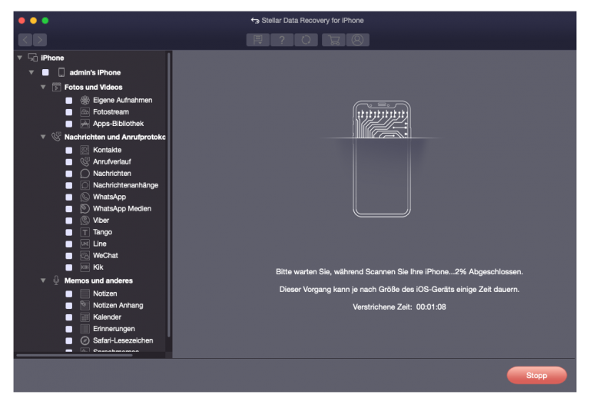Click the scanning iPhone illustration

point(382,159)
